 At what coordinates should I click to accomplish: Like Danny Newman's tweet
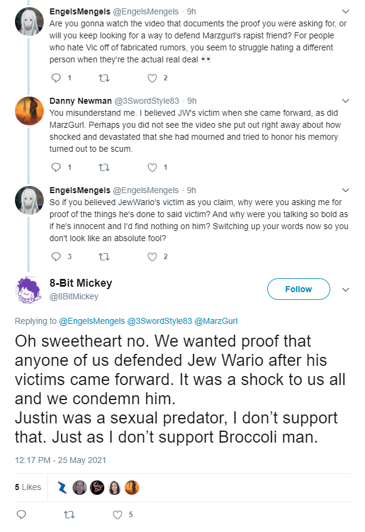(152, 167)
